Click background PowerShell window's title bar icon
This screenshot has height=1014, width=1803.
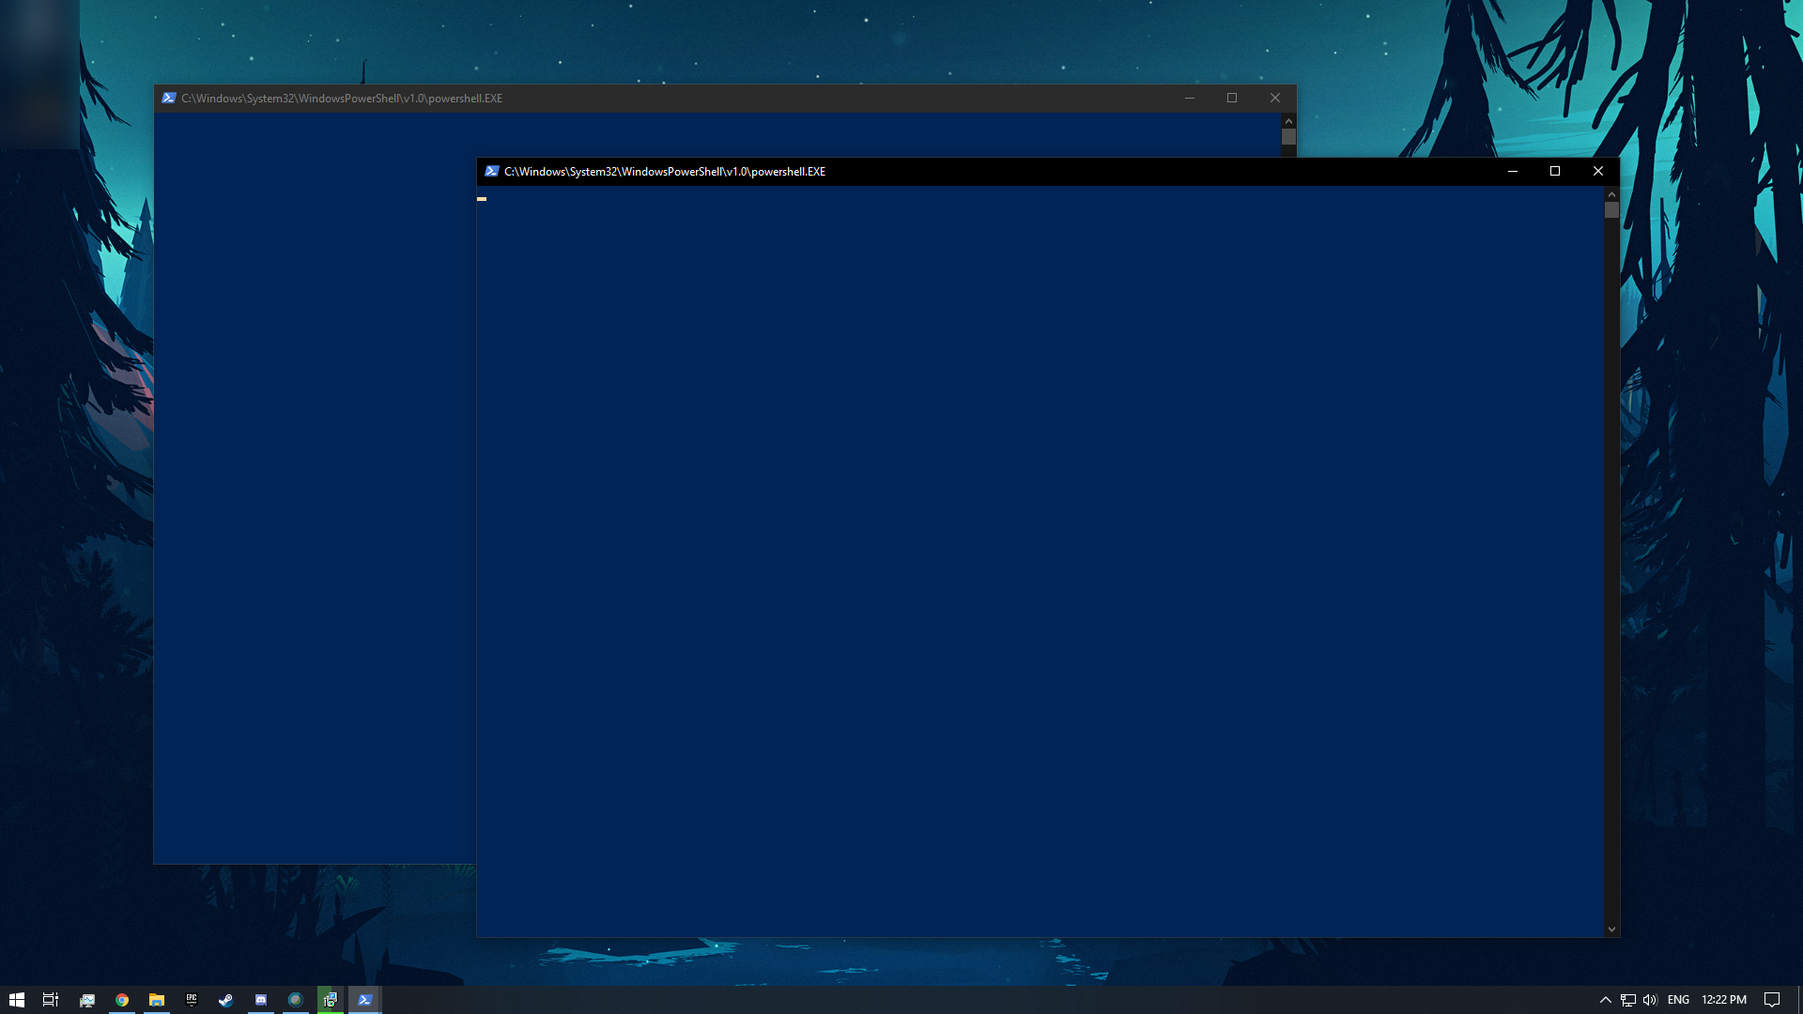tap(169, 98)
